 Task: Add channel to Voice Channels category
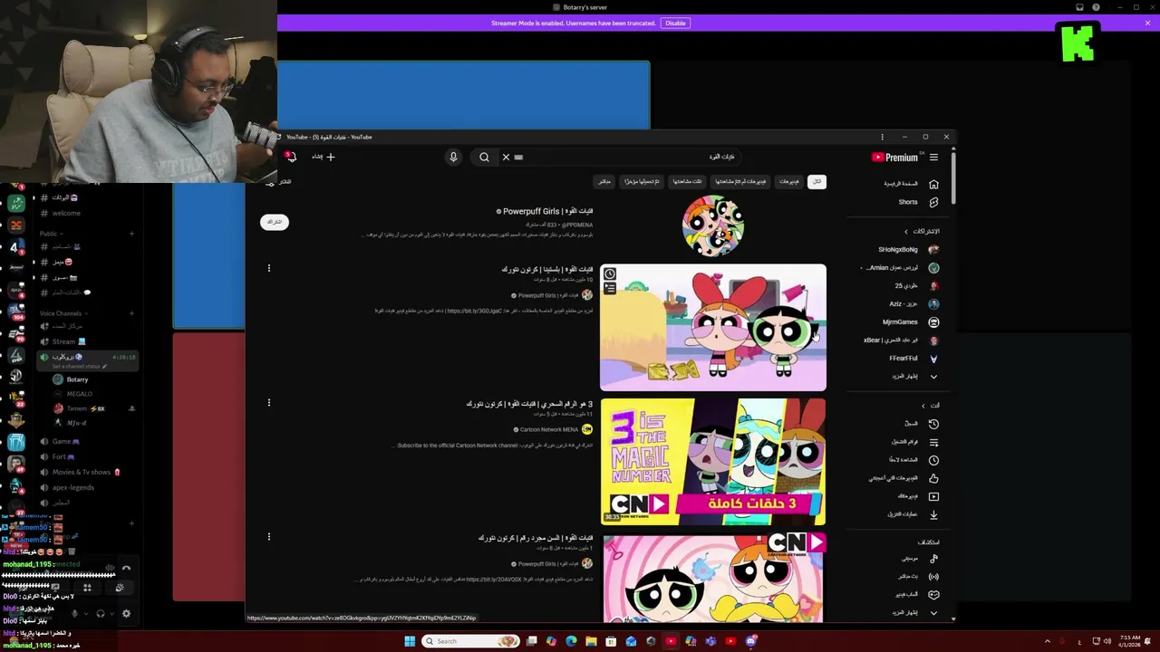[x=131, y=313]
